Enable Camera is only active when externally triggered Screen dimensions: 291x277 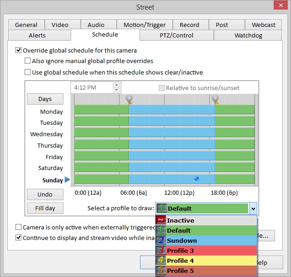tap(18, 227)
